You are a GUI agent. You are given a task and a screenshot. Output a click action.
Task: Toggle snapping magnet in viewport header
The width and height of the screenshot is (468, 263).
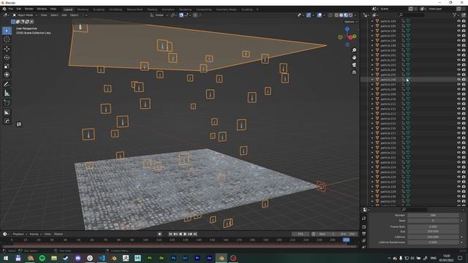[181, 15]
